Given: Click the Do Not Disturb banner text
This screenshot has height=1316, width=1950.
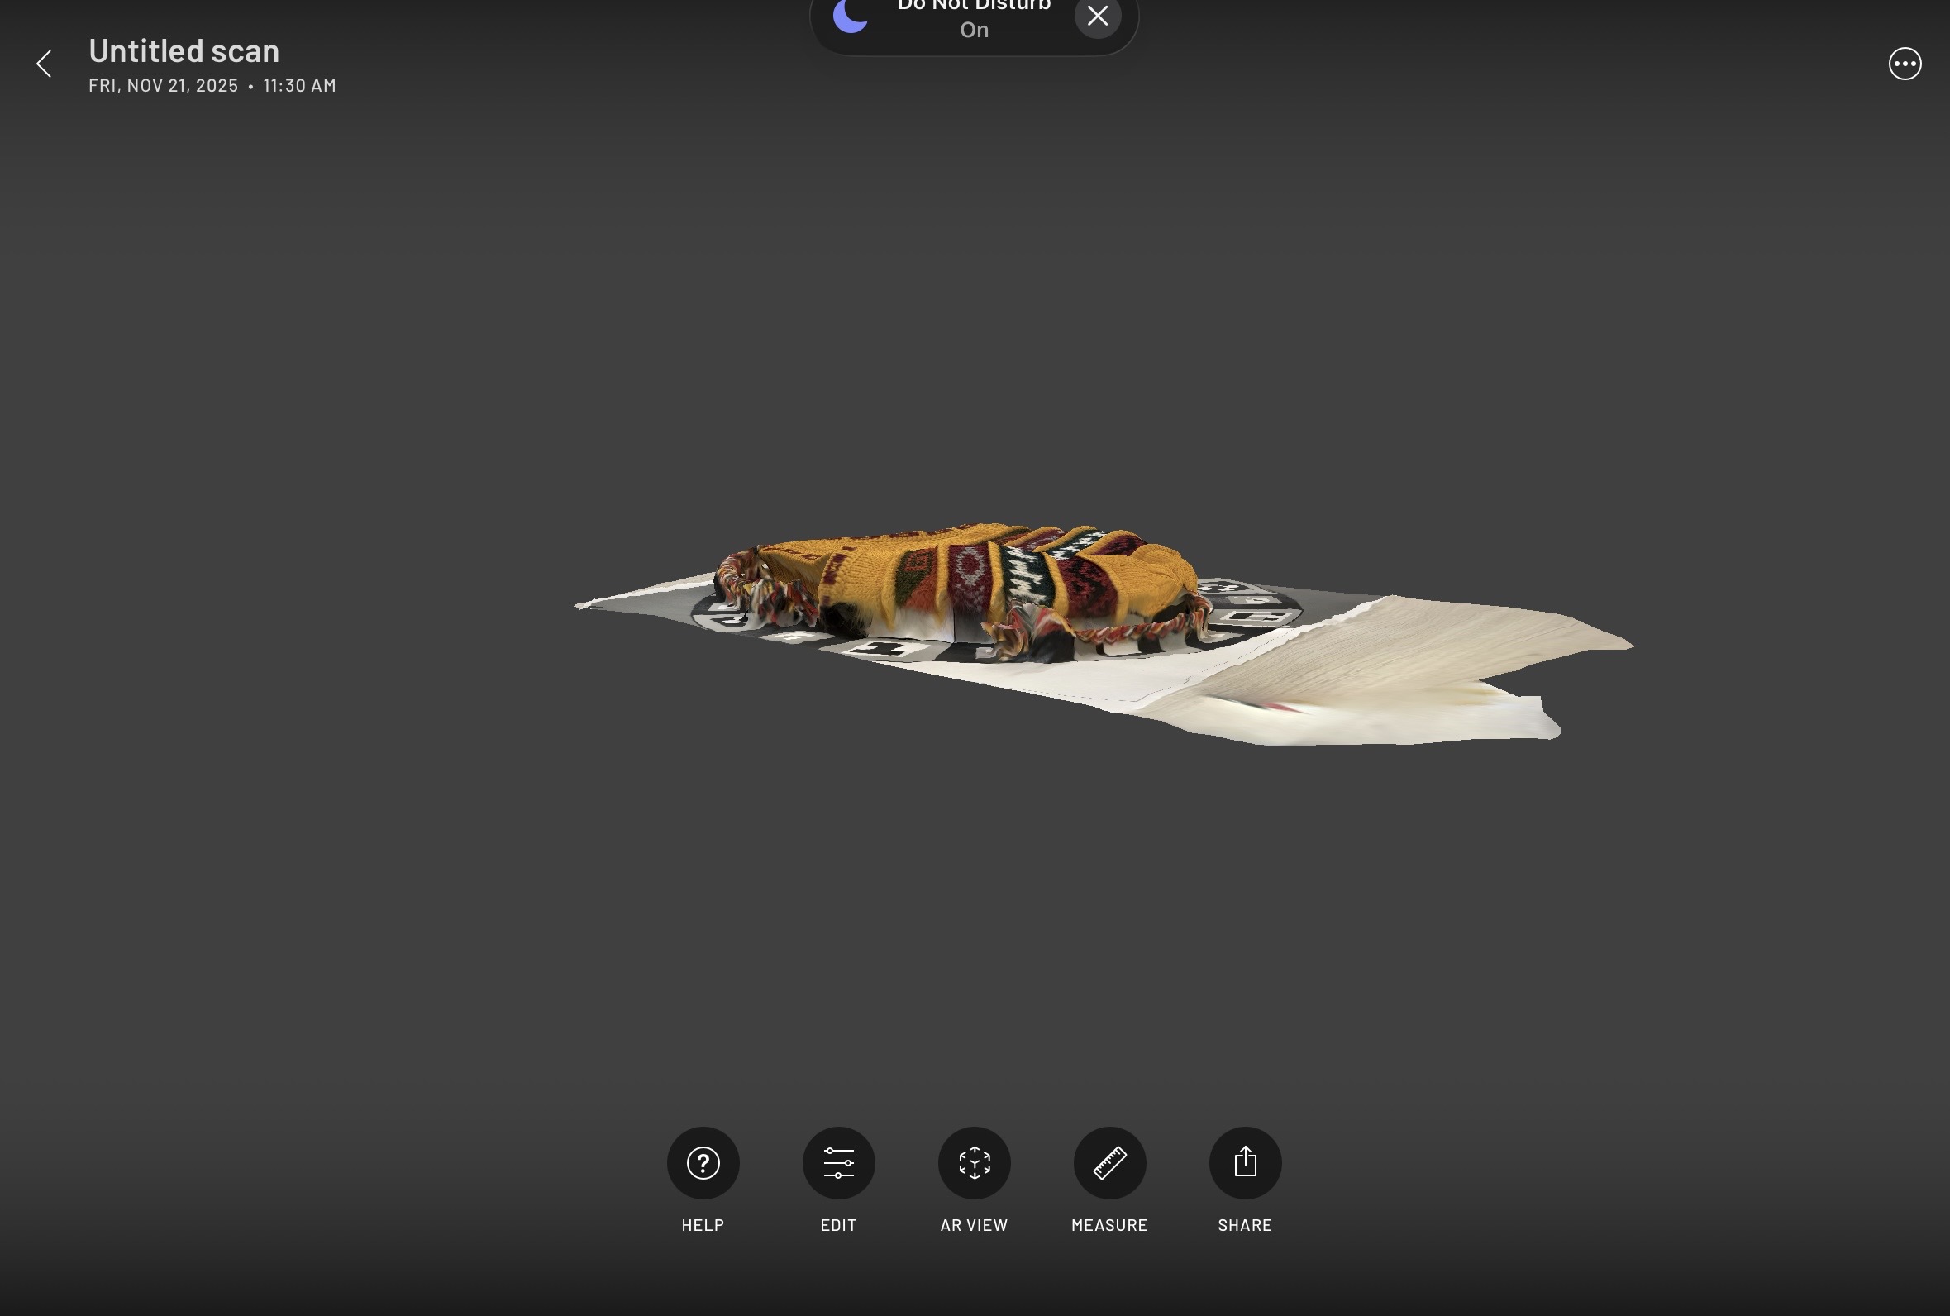Looking at the screenshot, I should pos(973,18).
